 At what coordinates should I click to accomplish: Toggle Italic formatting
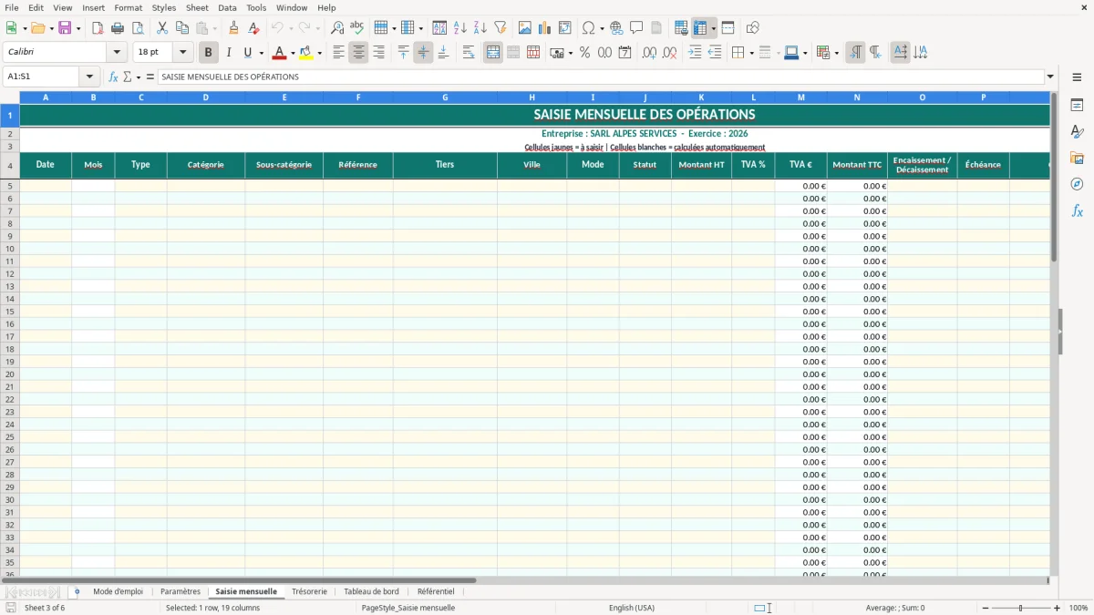[229, 53]
